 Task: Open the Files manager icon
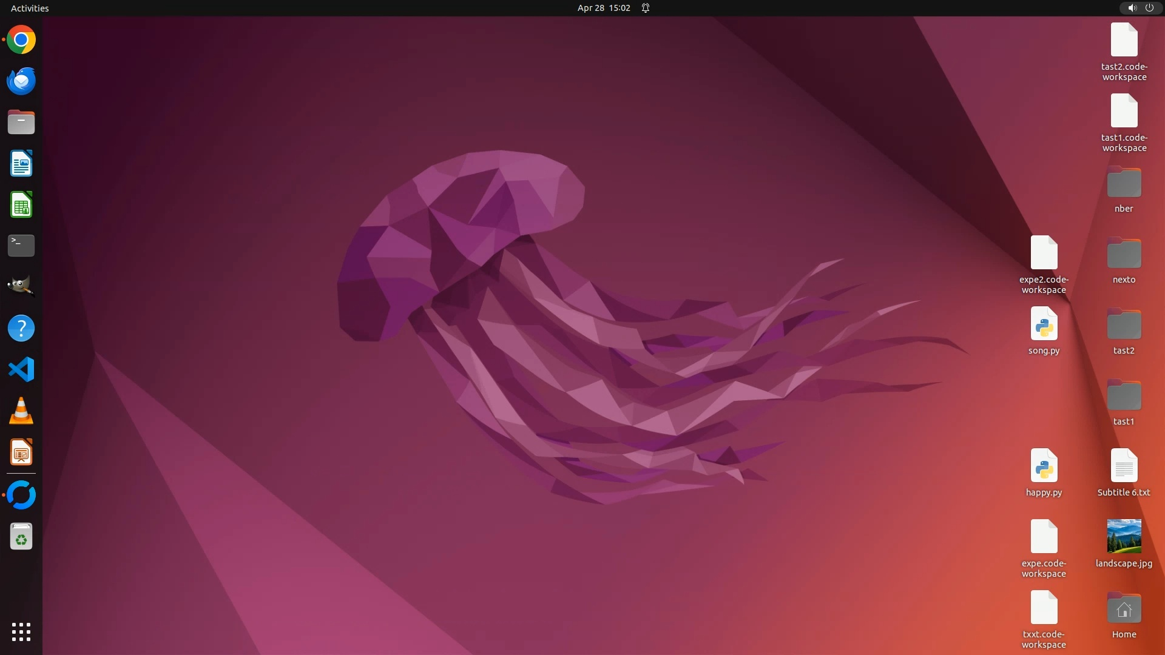click(21, 123)
